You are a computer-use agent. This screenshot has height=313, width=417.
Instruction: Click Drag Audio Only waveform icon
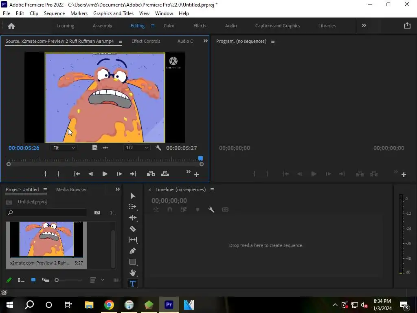pos(105,148)
